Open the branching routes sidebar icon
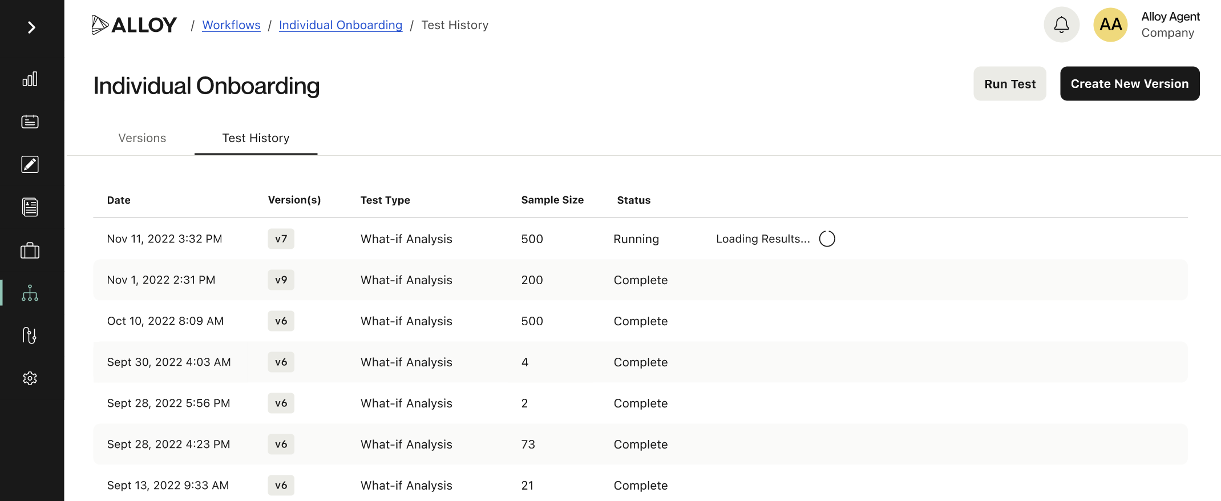1221x501 pixels. click(x=30, y=336)
